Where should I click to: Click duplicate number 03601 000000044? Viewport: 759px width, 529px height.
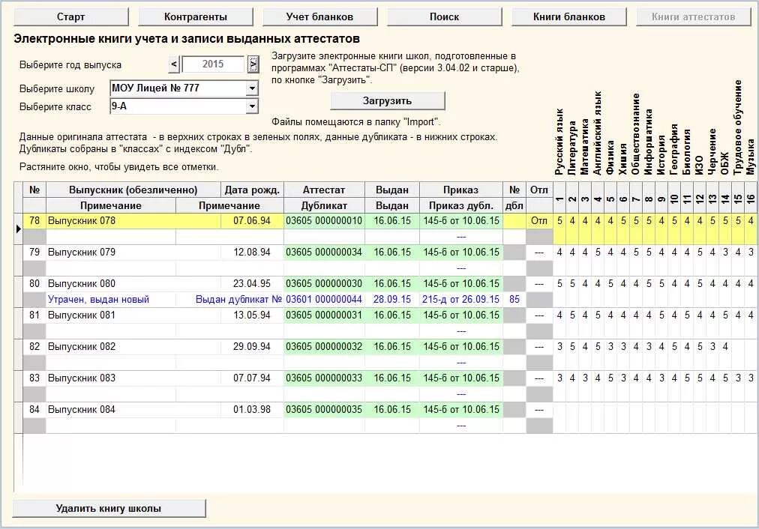coord(324,300)
